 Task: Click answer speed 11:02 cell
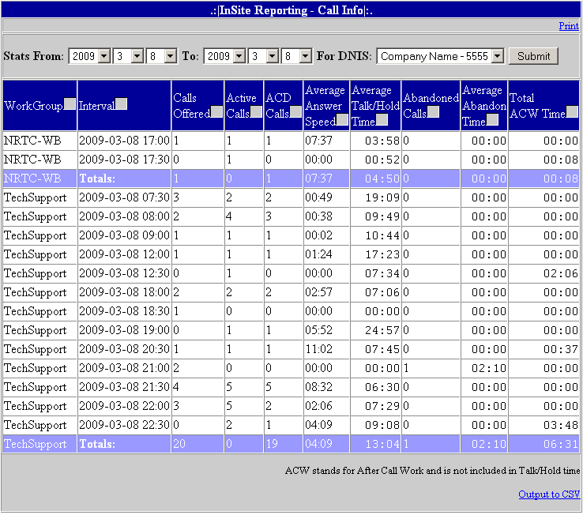click(x=326, y=349)
